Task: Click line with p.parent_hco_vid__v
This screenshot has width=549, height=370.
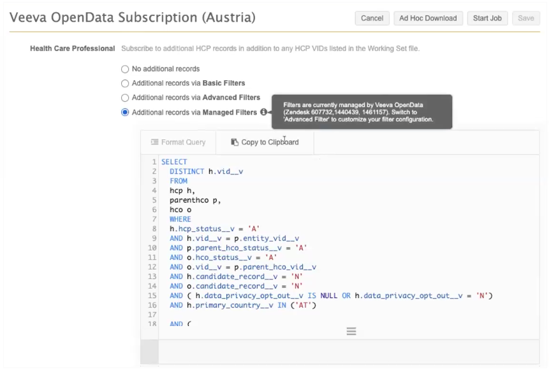Action: (243, 267)
